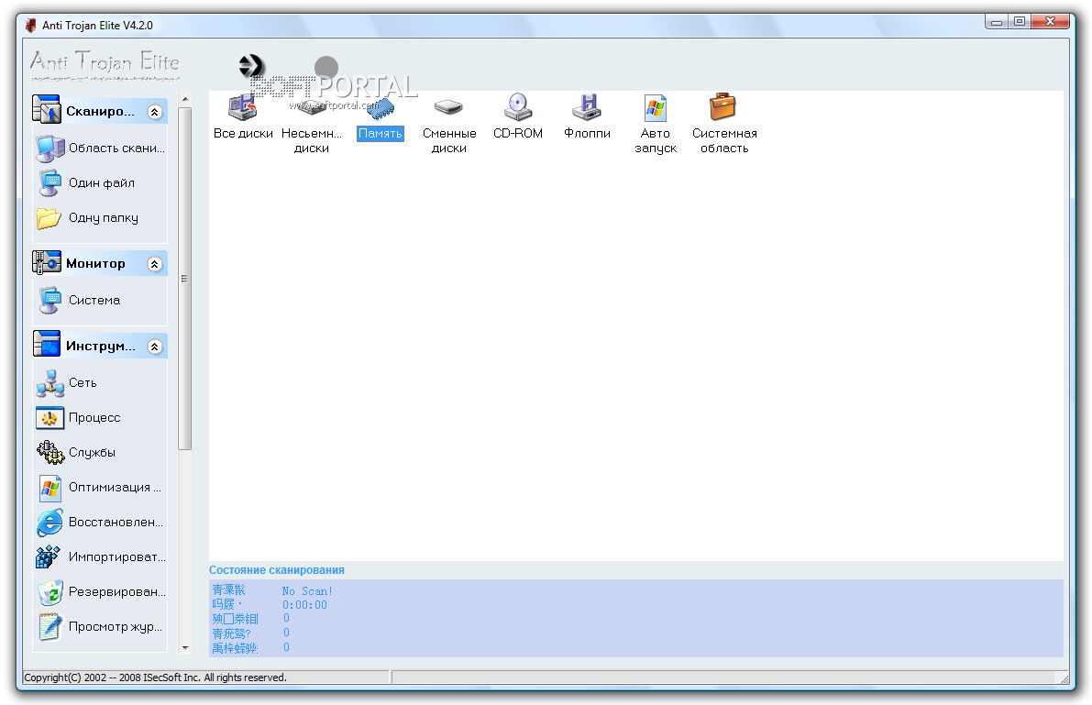The image size is (1092, 705).
Task: Open the Системная область briefcase icon
Action: tap(722, 106)
